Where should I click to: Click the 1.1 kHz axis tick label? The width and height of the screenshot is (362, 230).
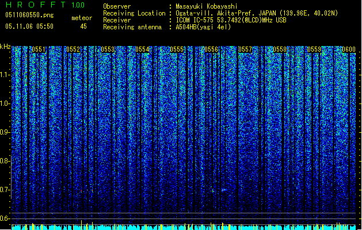tap(5, 75)
